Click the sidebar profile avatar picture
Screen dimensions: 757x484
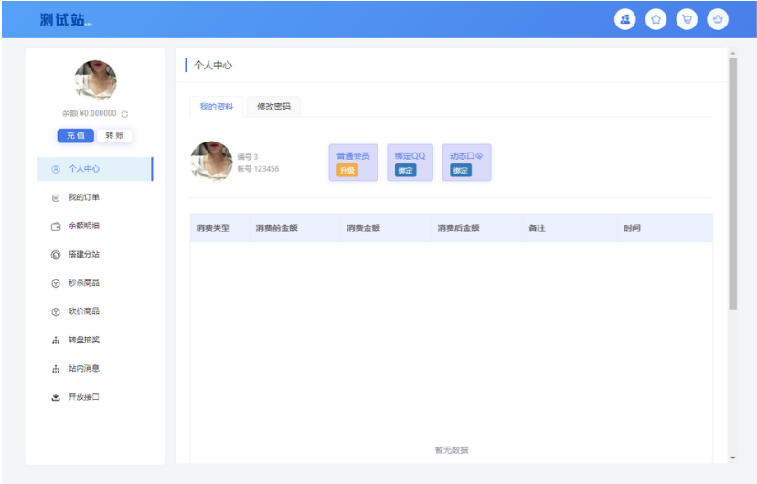(95, 80)
